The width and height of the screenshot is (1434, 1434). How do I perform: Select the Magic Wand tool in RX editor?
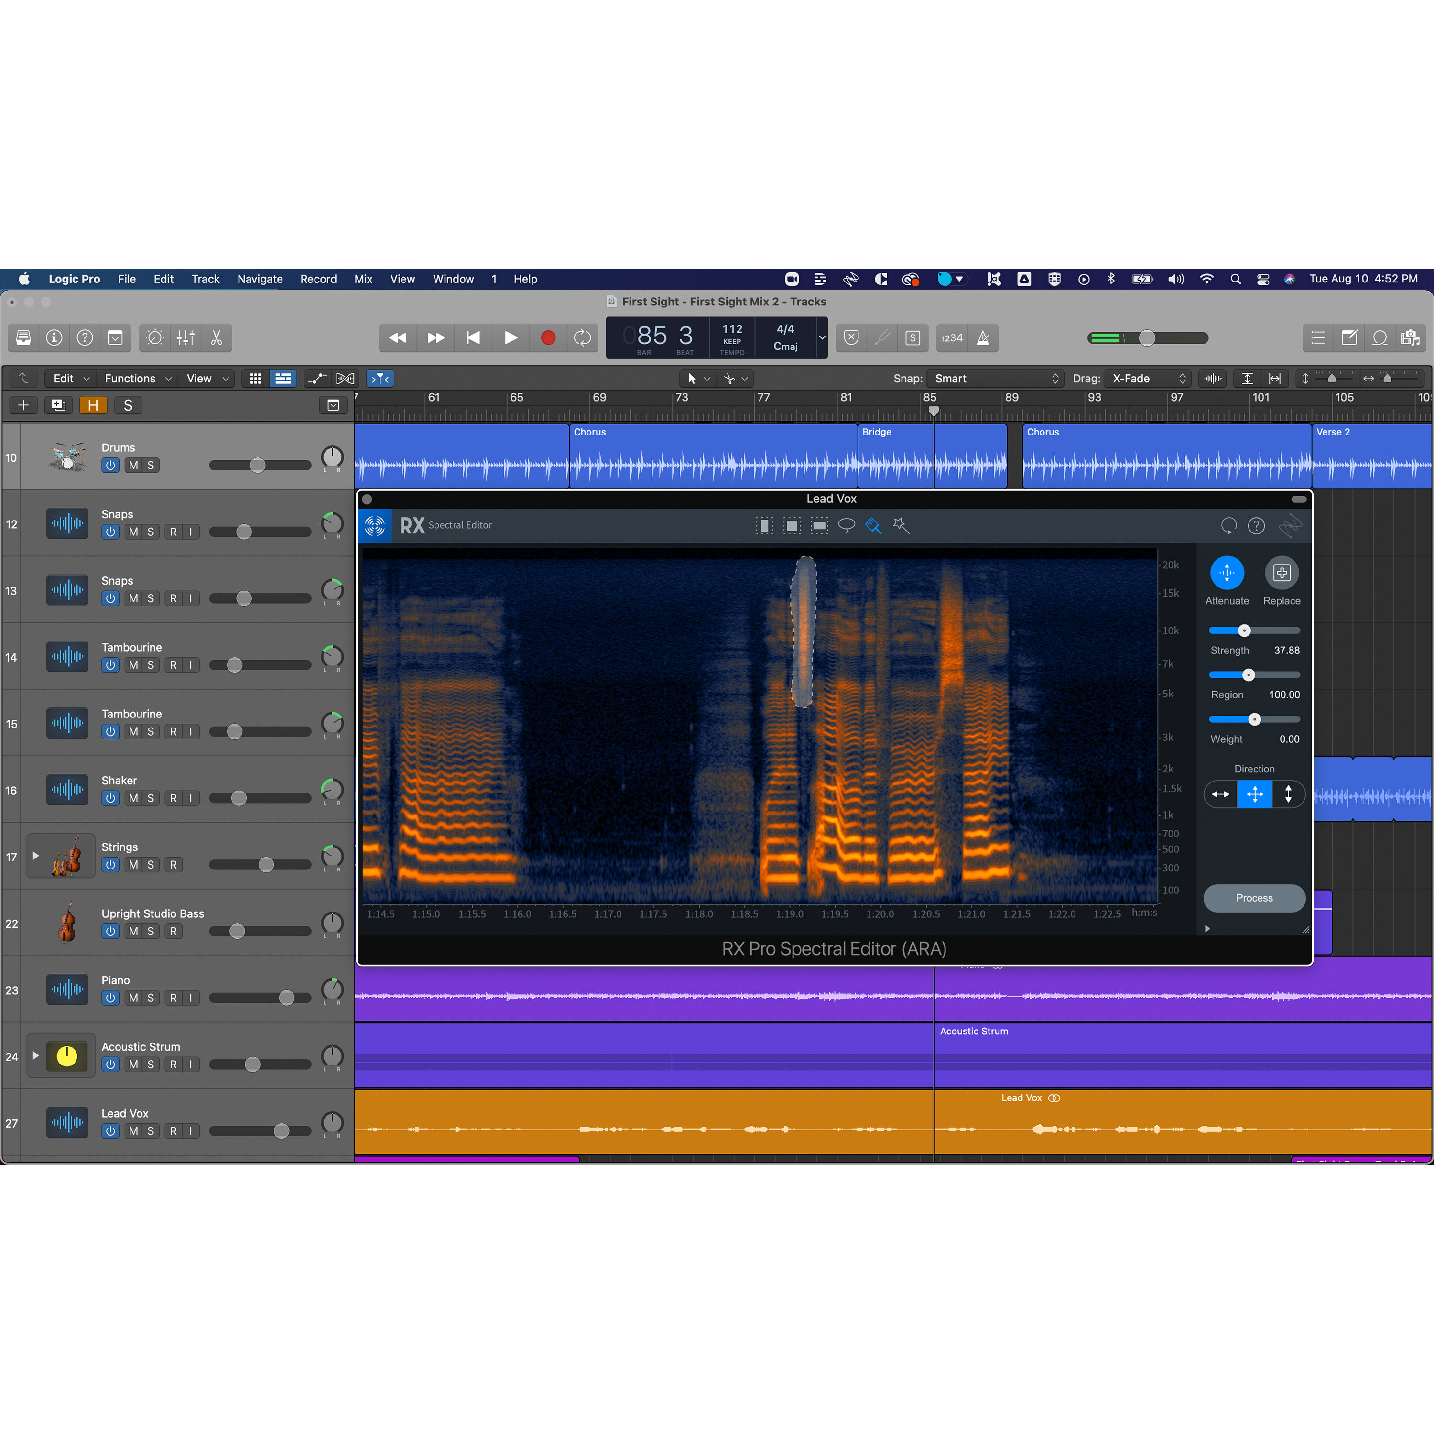pos(901,525)
